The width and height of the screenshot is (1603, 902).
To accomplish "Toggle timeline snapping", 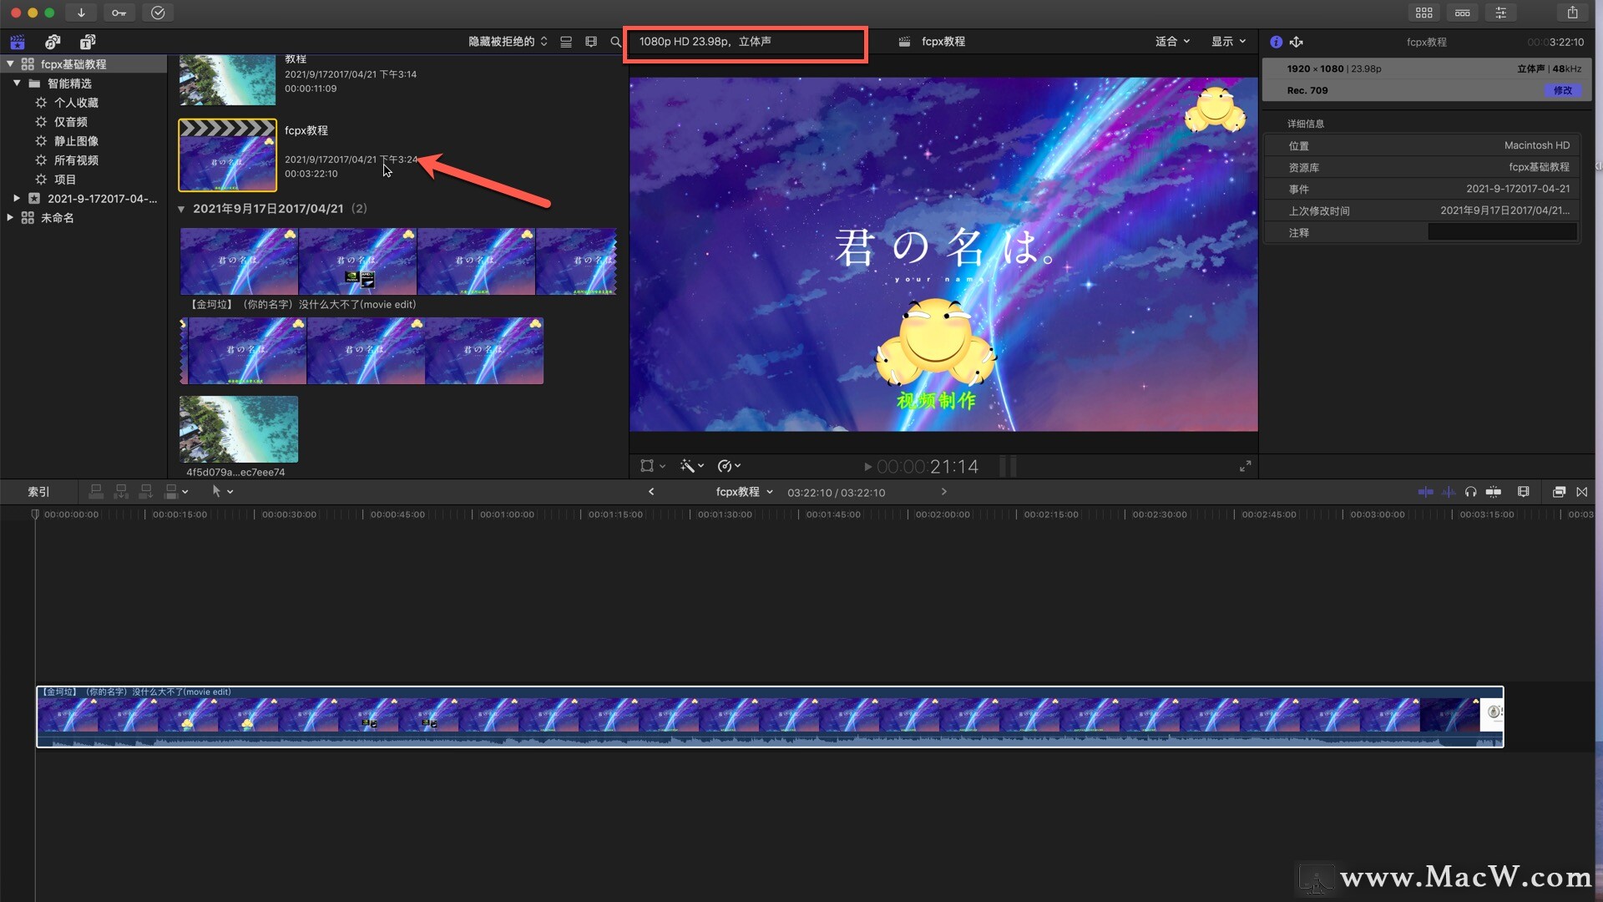I will [x=1494, y=492].
